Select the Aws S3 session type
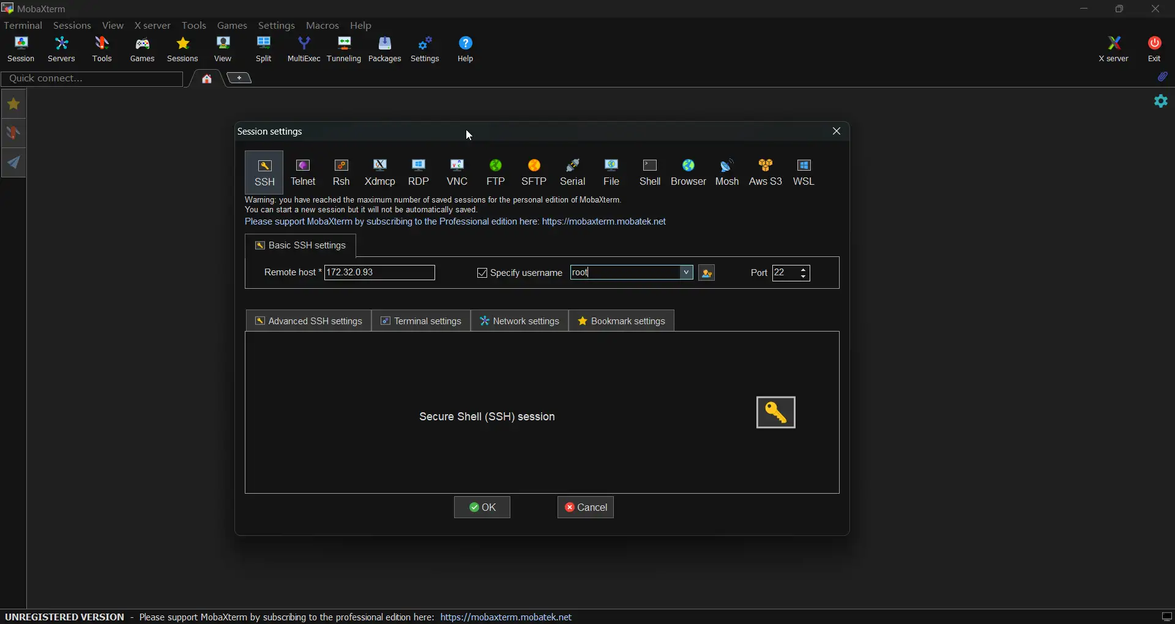This screenshot has width=1175, height=624. click(766, 173)
